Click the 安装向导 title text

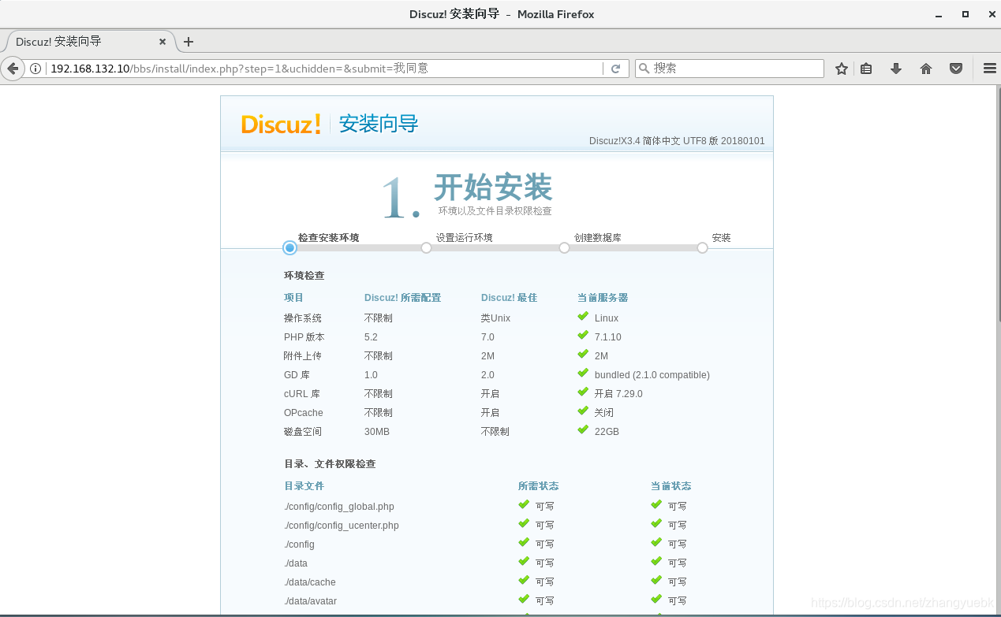coord(379,124)
